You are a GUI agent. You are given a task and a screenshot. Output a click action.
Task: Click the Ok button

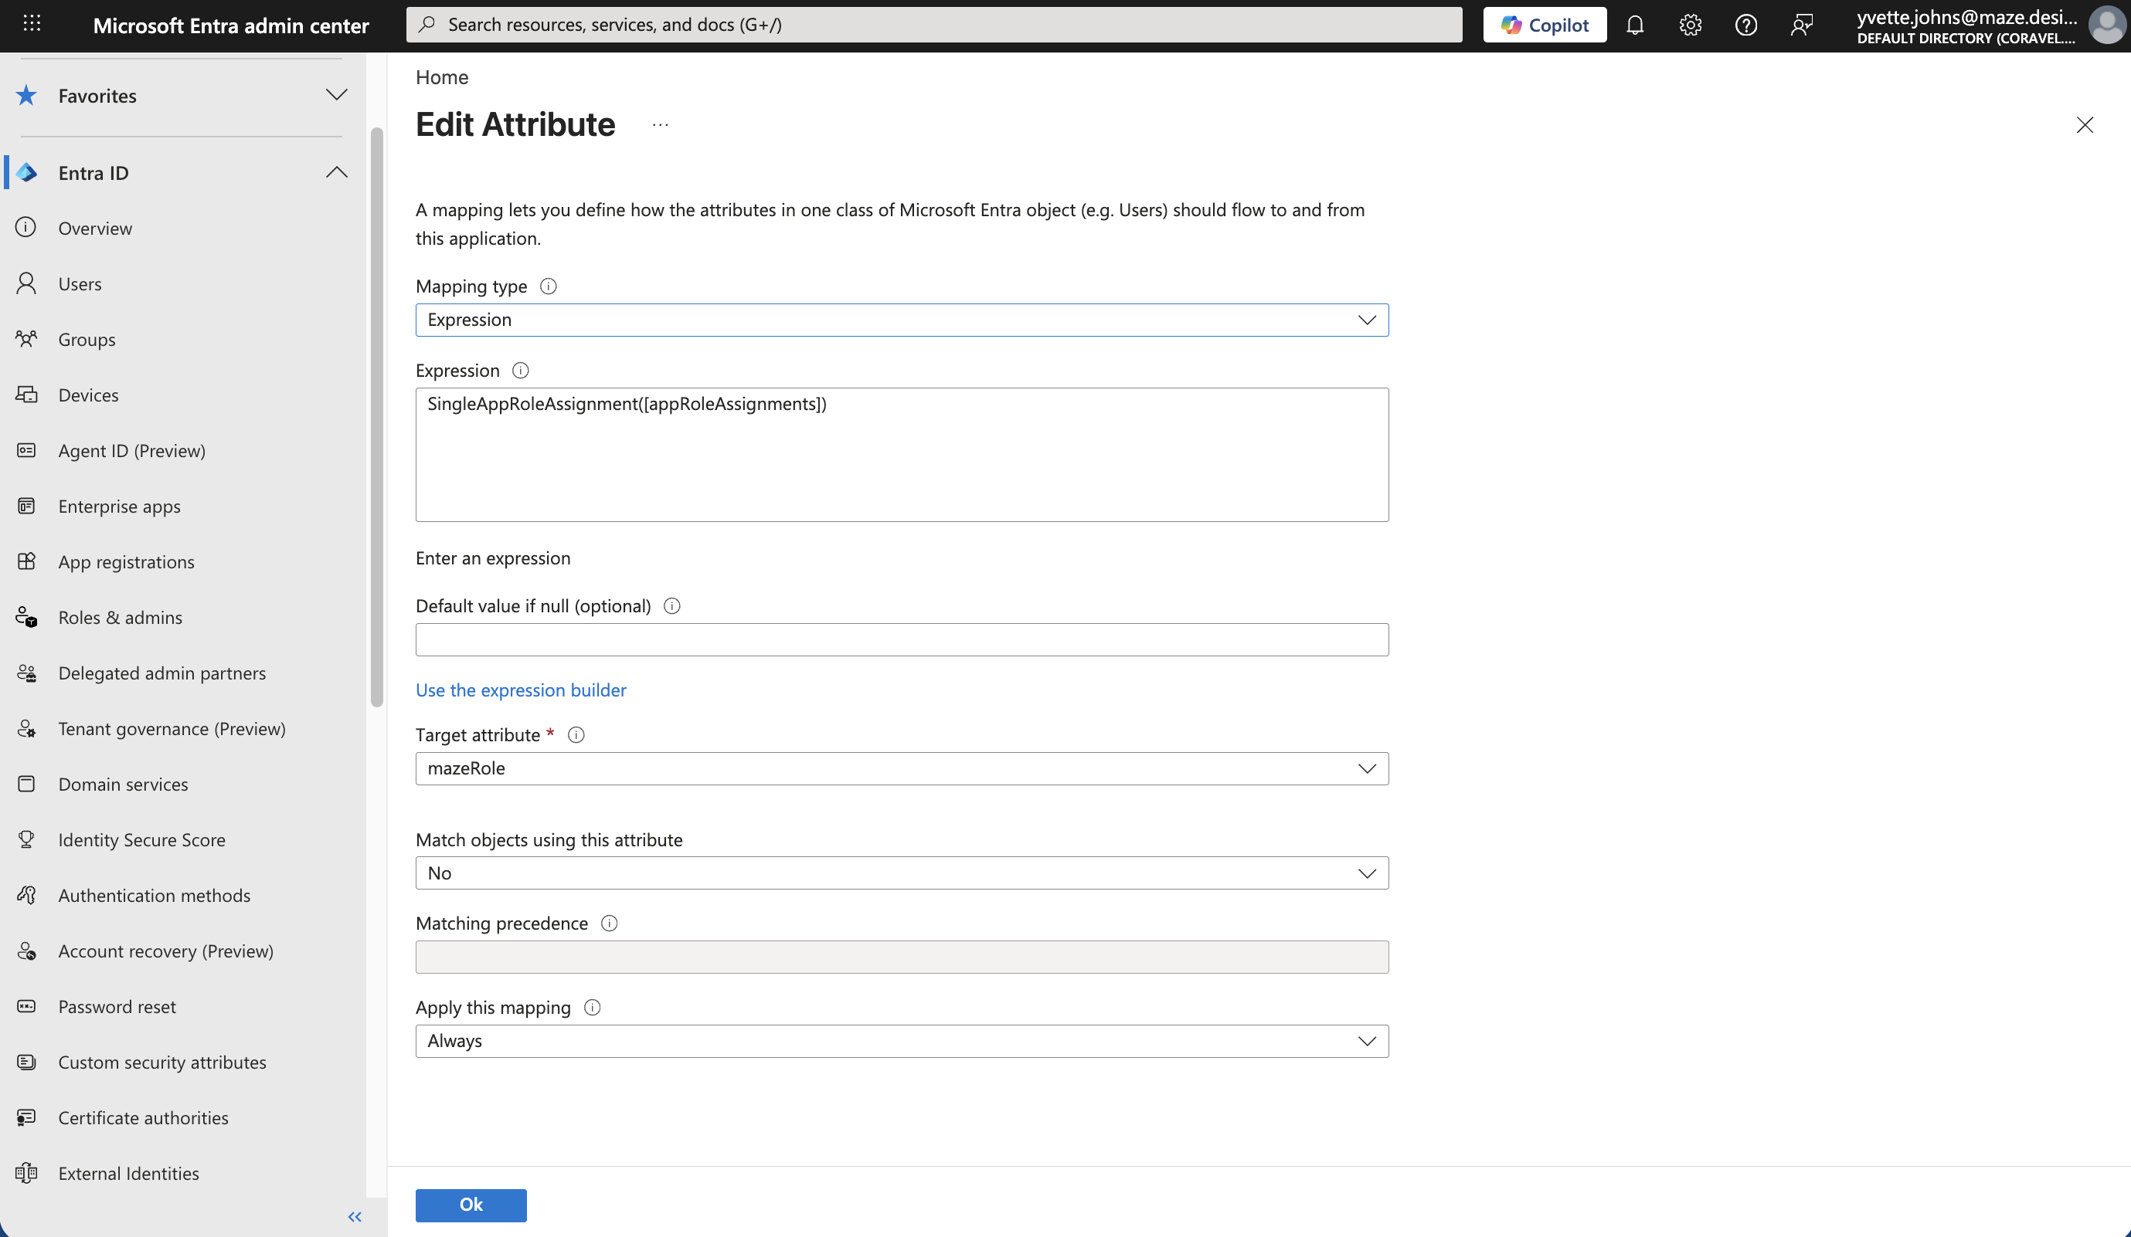tap(471, 1205)
